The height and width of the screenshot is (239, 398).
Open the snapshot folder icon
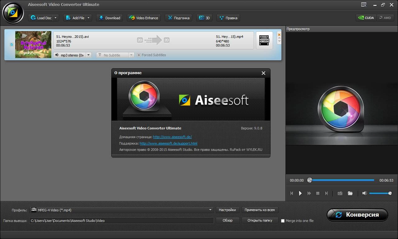350,193
